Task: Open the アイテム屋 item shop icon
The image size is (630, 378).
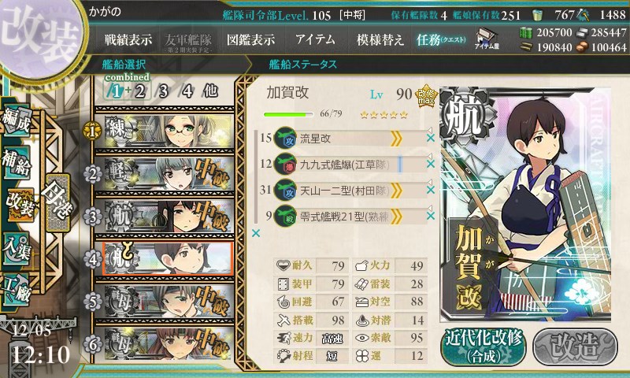Action: click(487, 39)
